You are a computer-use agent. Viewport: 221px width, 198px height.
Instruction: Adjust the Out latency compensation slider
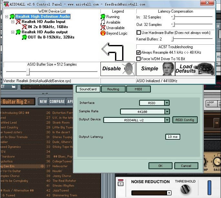pos(174,25)
